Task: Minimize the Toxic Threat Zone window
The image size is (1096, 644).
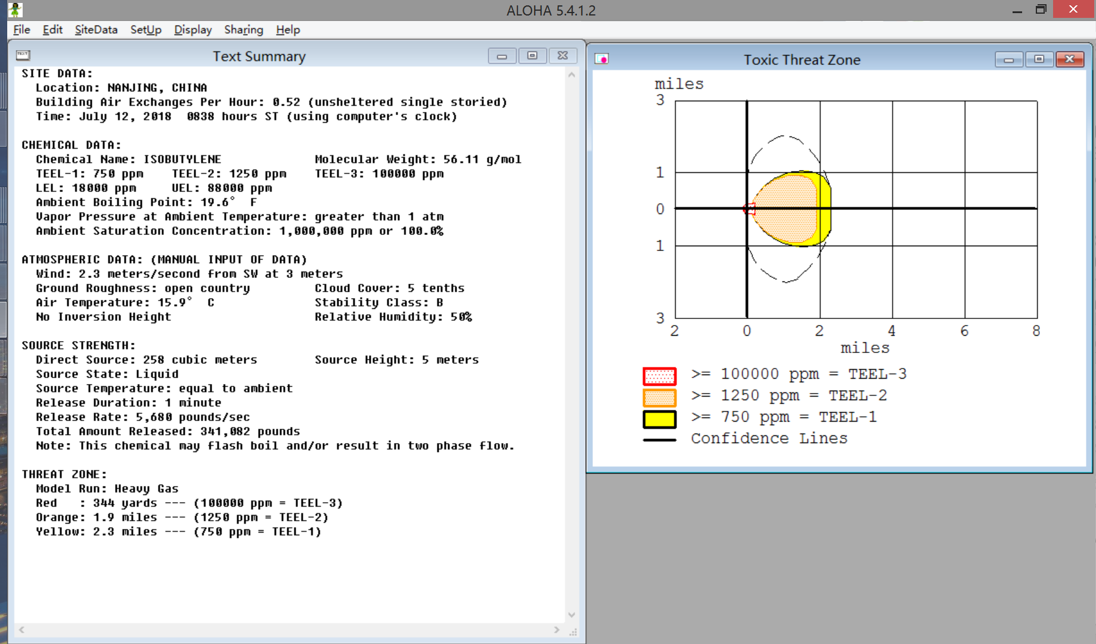Action: click(1009, 60)
